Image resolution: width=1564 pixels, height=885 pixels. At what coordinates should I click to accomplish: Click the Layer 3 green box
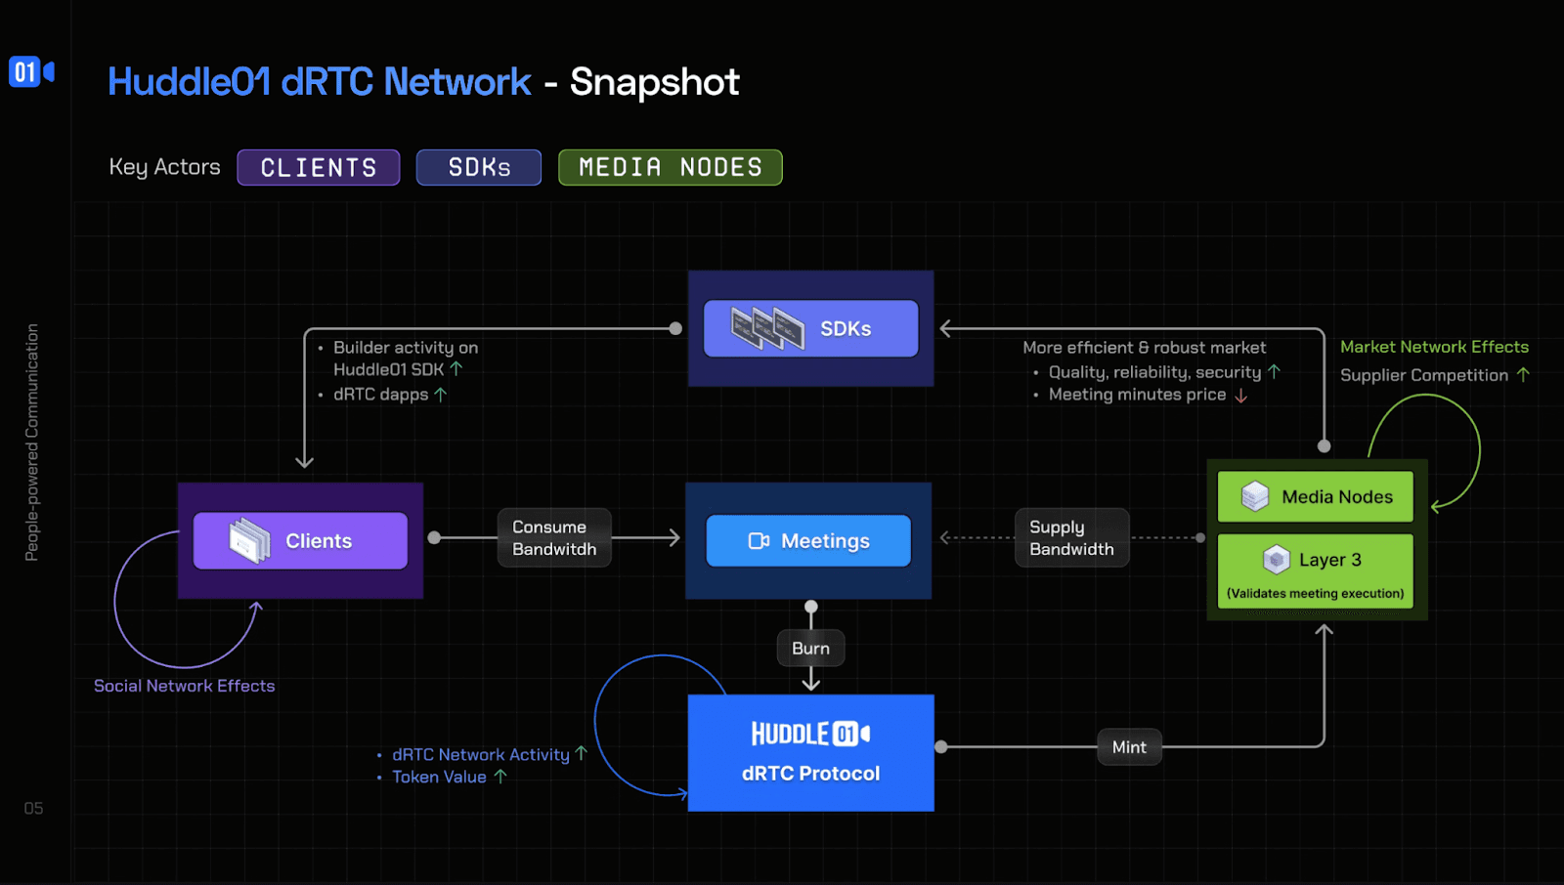pos(1316,571)
